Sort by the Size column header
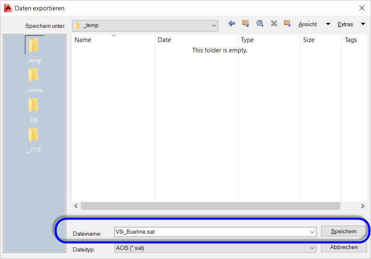 coord(321,40)
